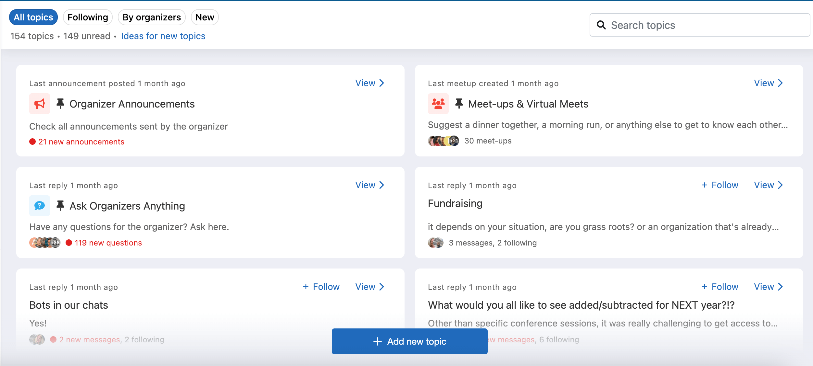Click the magnifying glass search icon
The image size is (813, 366).
pyautogui.click(x=601, y=25)
